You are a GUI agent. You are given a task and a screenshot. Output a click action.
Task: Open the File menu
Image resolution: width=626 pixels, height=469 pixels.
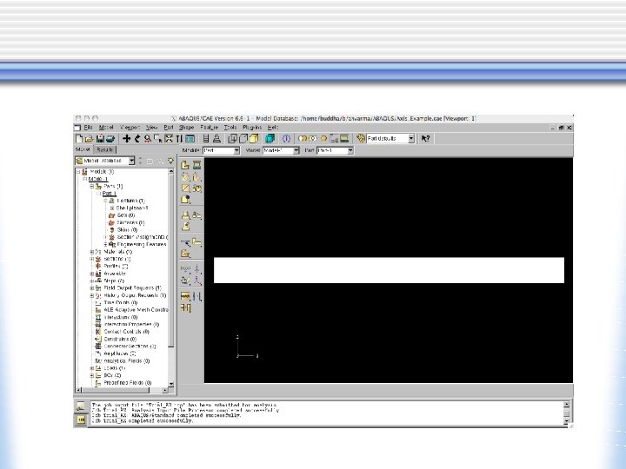88,127
